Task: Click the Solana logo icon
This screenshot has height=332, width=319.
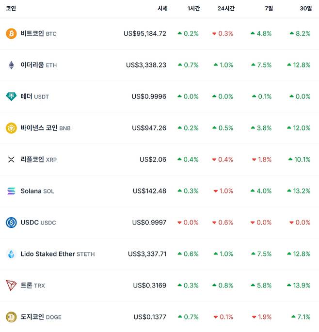Action: click(x=11, y=191)
